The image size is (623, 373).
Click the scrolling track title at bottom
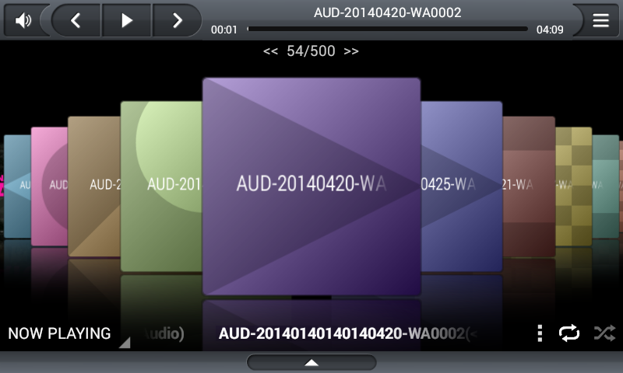coord(347,333)
